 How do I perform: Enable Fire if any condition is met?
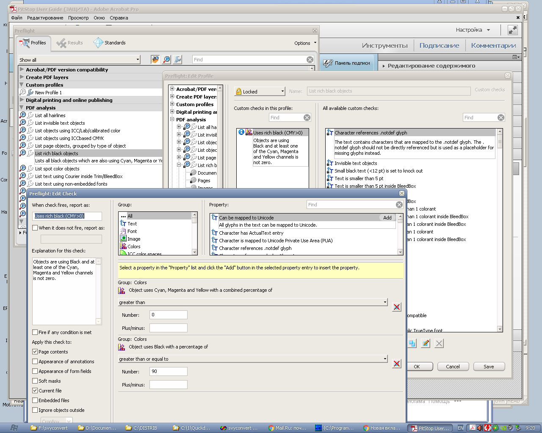click(x=35, y=332)
